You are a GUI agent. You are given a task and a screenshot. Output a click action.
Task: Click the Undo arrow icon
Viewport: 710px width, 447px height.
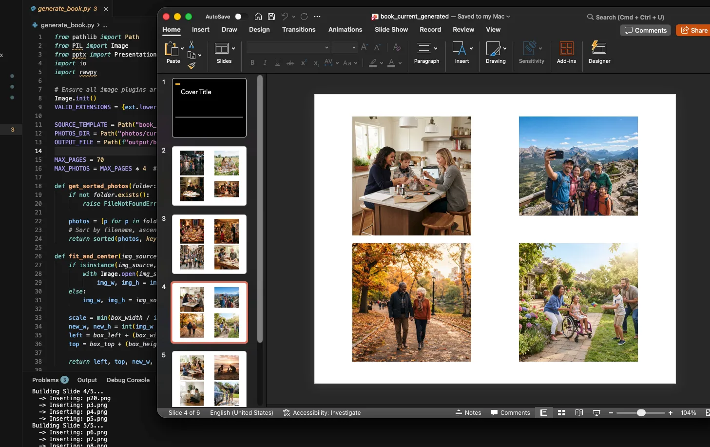pos(285,17)
